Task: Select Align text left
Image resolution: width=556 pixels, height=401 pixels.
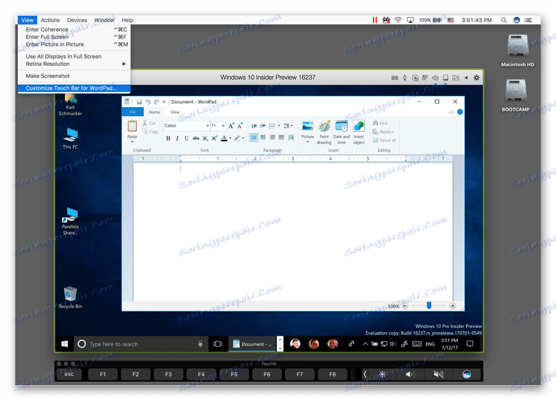Action: tap(254, 138)
